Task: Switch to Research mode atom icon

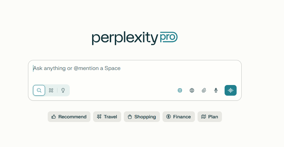Action: tap(51, 90)
